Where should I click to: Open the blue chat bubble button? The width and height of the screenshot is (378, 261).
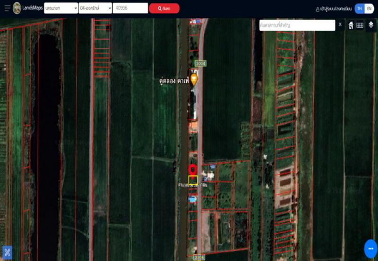tap(371, 249)
